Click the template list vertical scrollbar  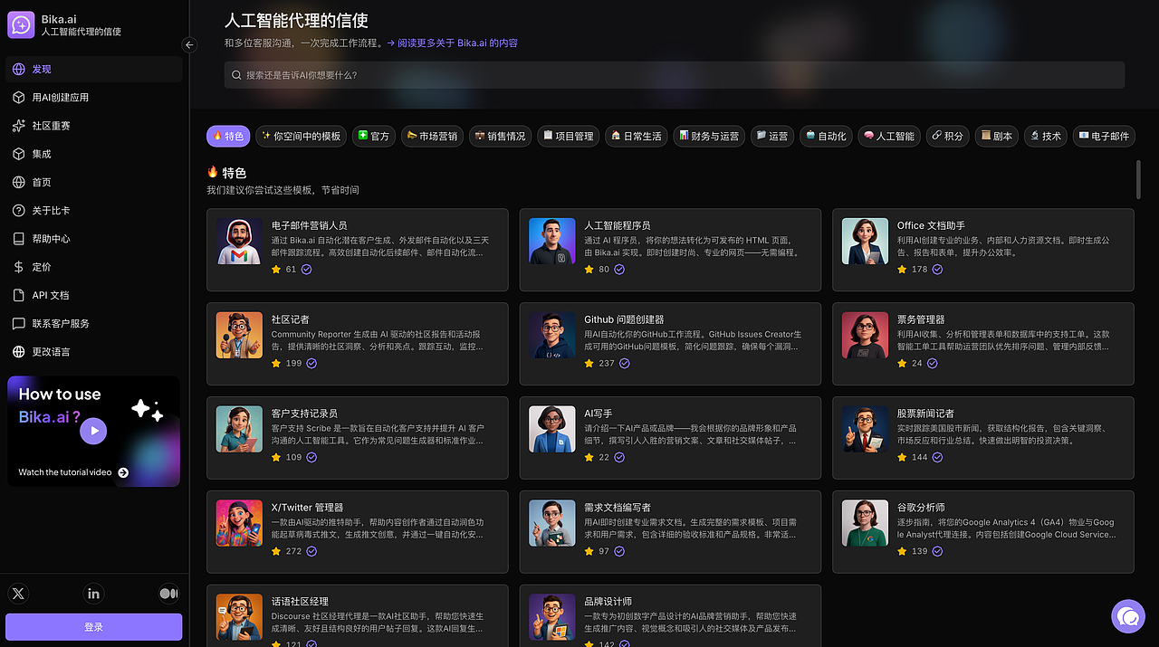[1139, 179]
